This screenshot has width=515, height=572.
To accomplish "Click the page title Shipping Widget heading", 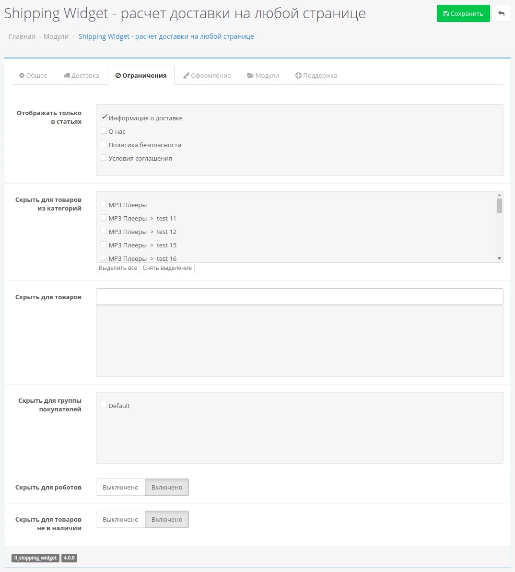I will 185,13.
